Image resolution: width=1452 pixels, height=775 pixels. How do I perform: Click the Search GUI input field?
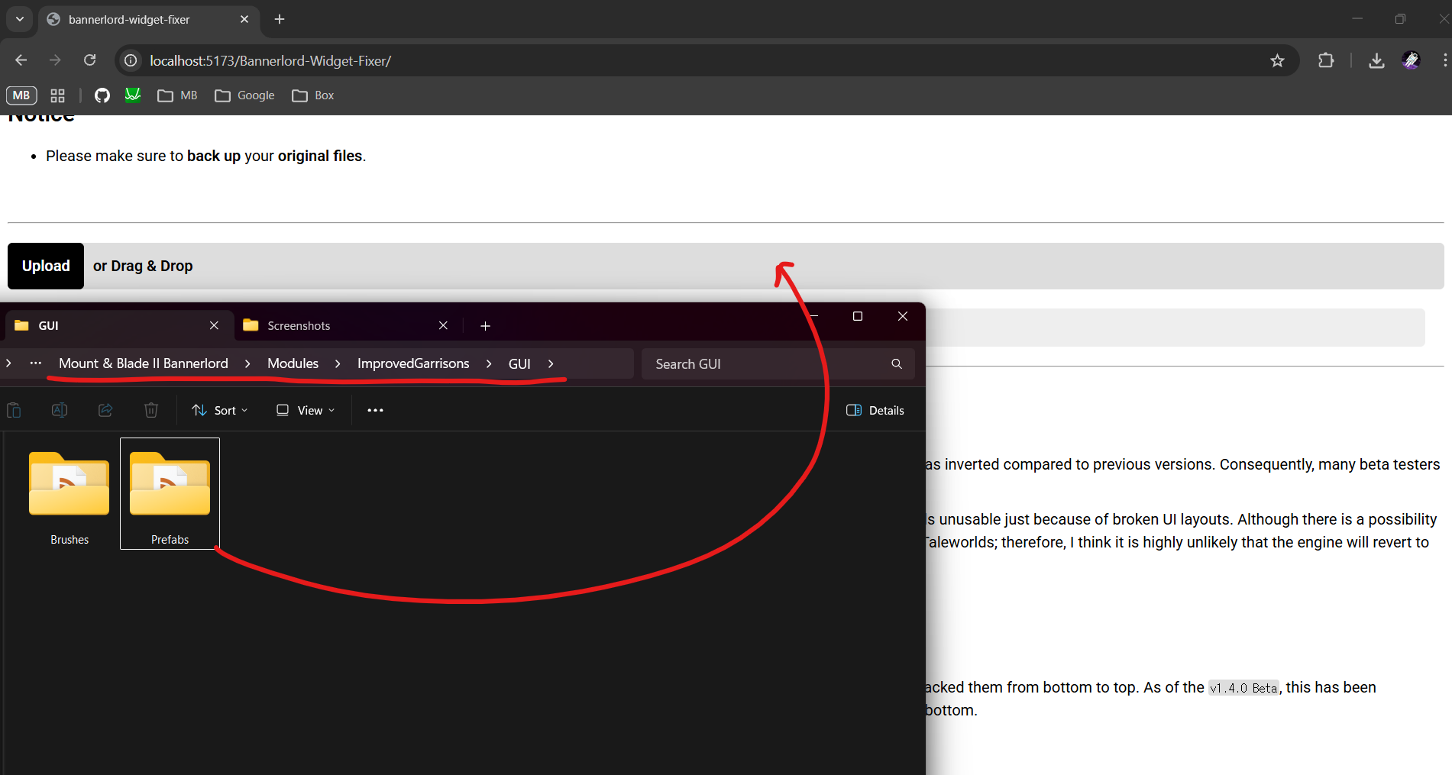point(764,364)
